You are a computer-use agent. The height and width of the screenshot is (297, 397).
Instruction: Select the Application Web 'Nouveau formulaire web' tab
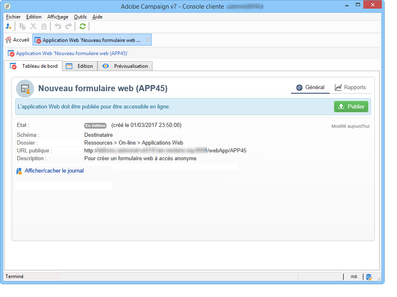tap(92, 40)
